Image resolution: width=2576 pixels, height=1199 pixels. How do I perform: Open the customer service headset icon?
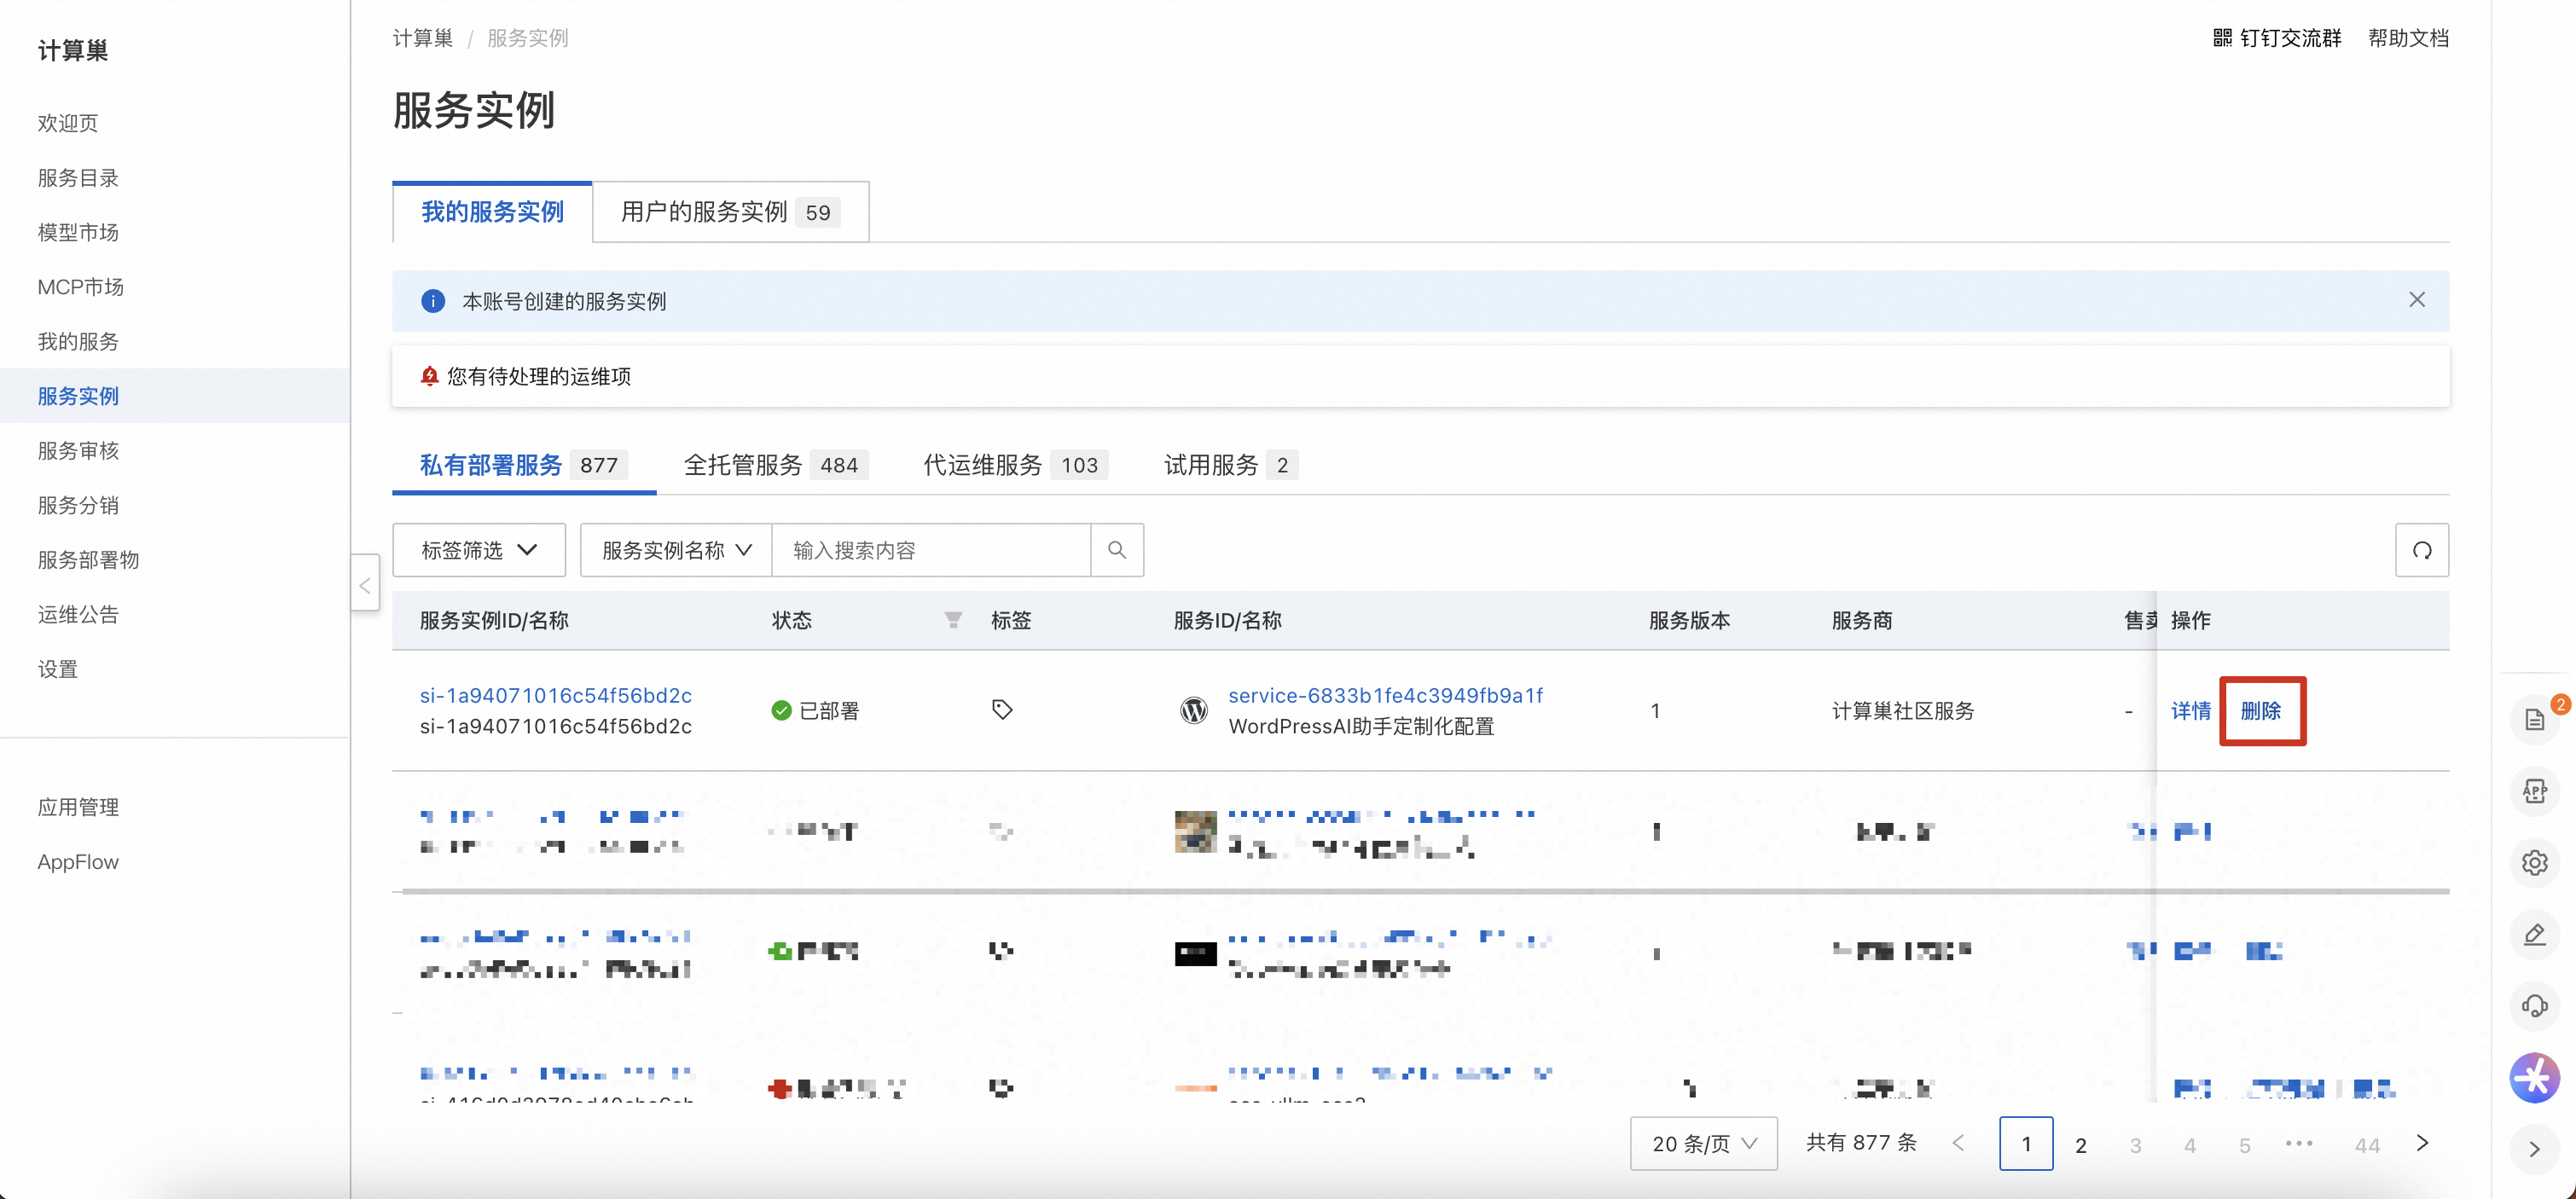click(x=2534, y=1006)
